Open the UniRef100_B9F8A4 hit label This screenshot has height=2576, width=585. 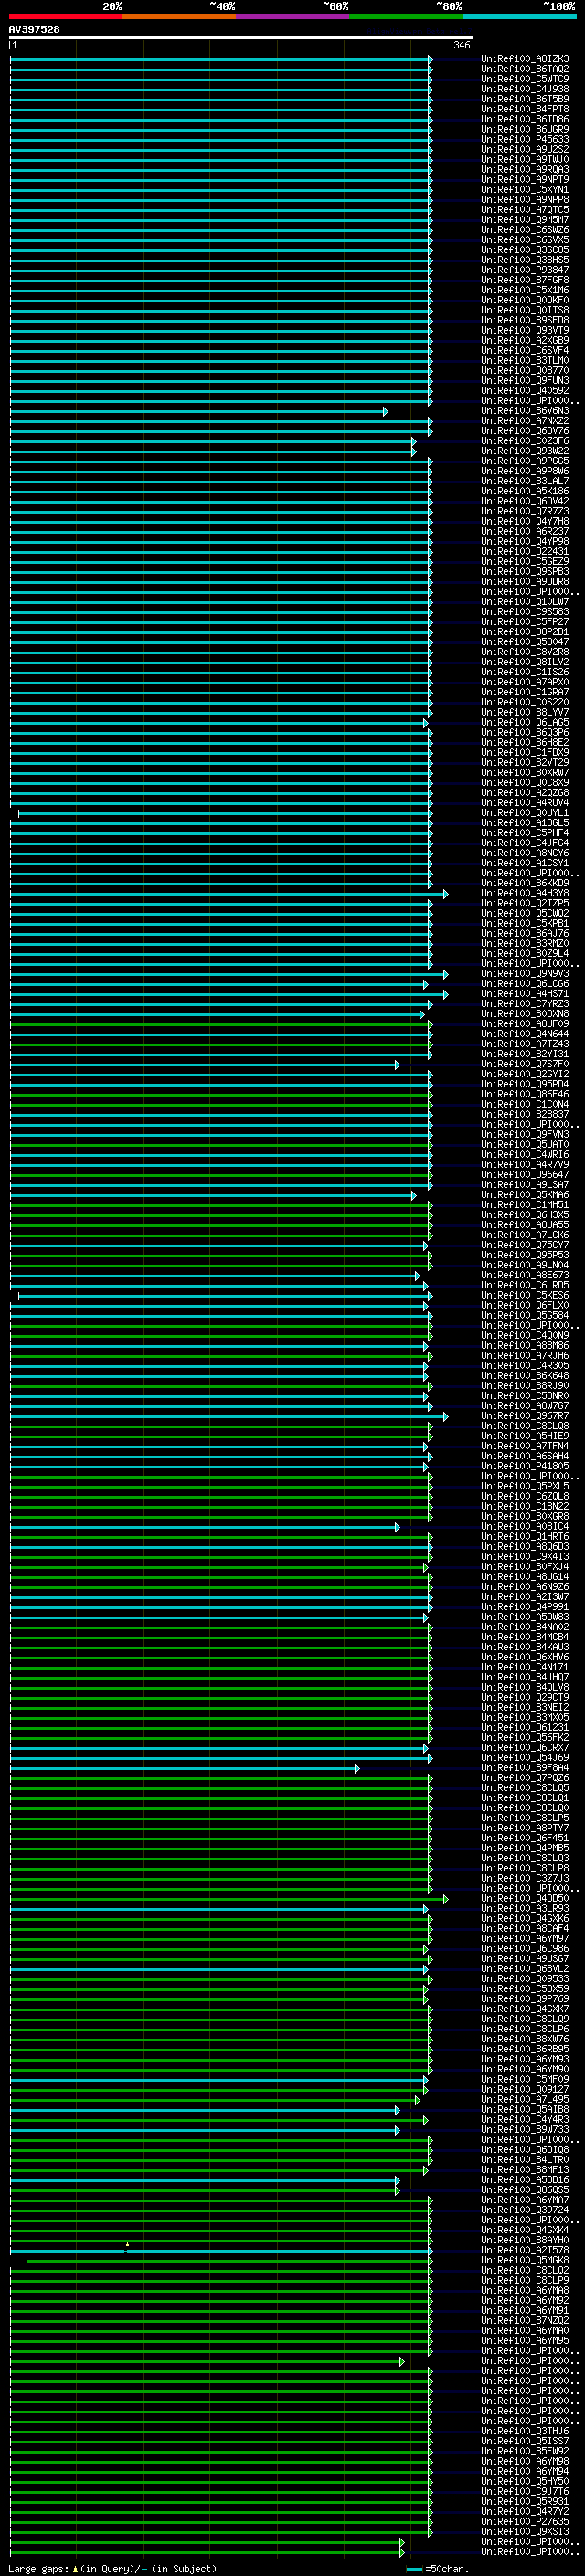525,1768
